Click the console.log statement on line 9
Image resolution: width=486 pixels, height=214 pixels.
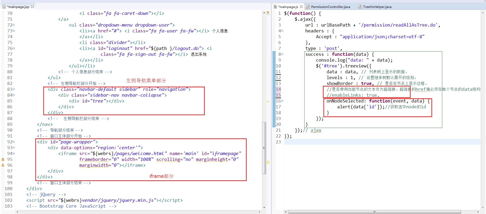pos(354,60)
